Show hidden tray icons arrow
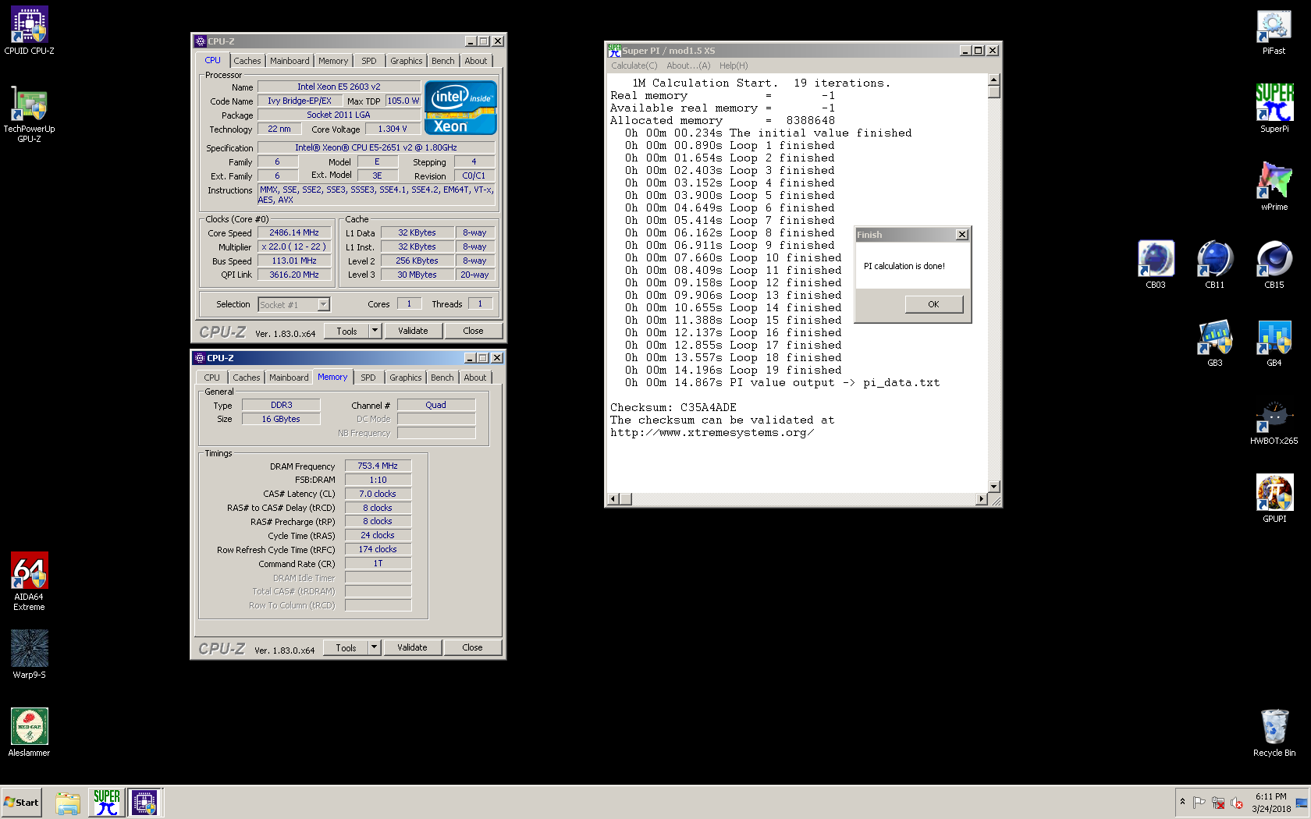This screenshot has height=819, width=1311. (x=1182, y=802)
